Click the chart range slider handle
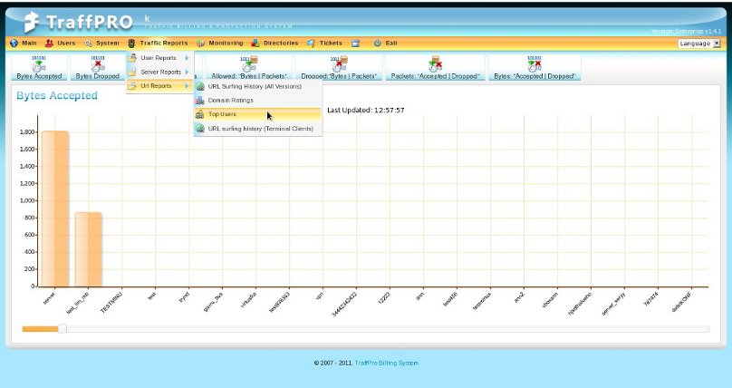 click(x=63, y=328)
